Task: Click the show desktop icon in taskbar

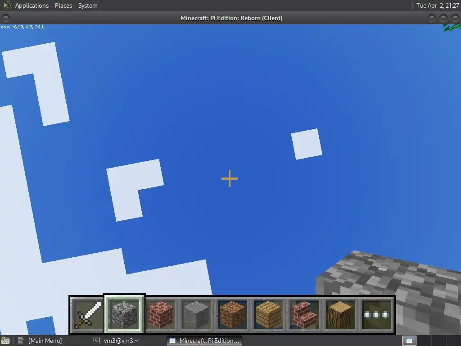Action: coord(5,341)
